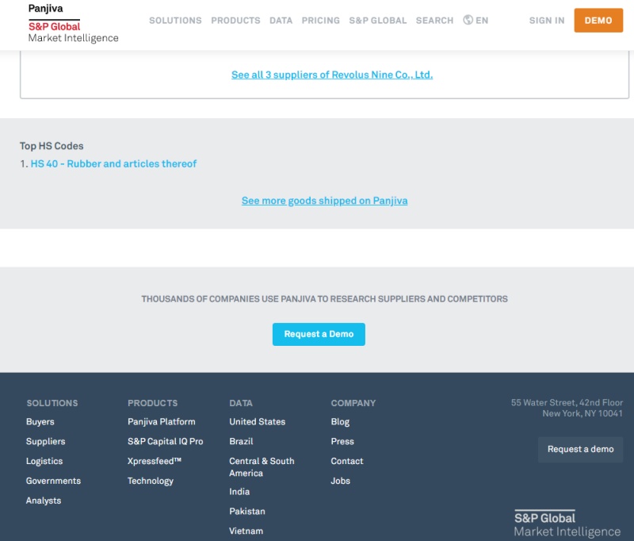Click the Sign In link
The image size is (634, 541).
pos(547,21)
